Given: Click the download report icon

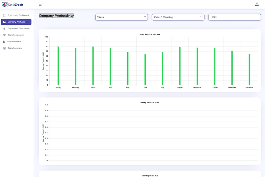Looking at the screenshot, I should pyautogui.click(x=257, y=4).
